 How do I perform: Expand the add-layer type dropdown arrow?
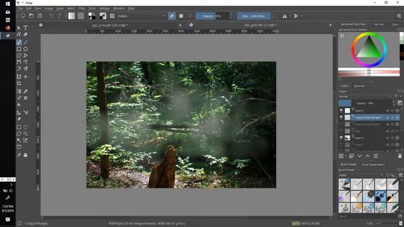point(345,156)
